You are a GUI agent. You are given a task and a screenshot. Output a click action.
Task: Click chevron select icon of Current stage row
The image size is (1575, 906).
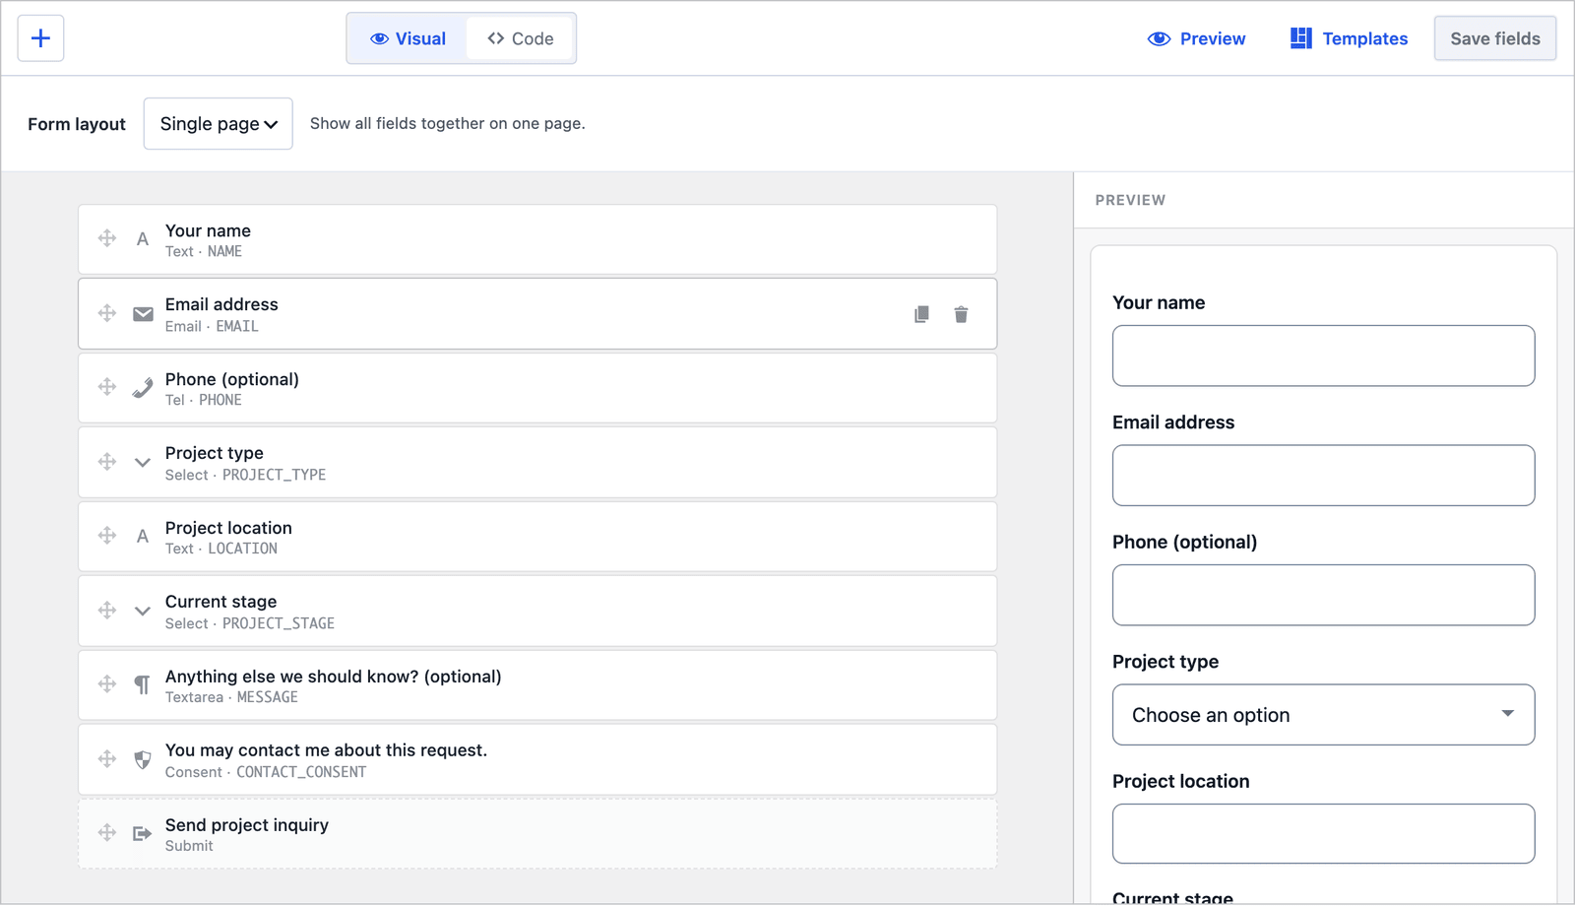point(143,611)
